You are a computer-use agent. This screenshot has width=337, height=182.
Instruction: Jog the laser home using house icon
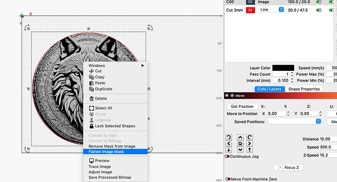tap(240, 143)
